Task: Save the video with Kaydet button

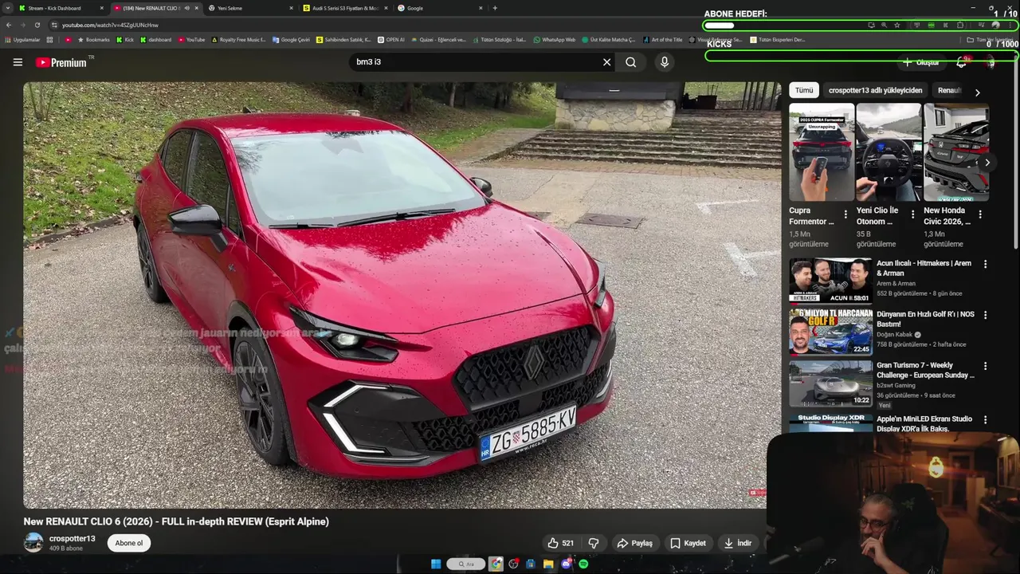Action: pyautogui.click(x=688, y=543)
